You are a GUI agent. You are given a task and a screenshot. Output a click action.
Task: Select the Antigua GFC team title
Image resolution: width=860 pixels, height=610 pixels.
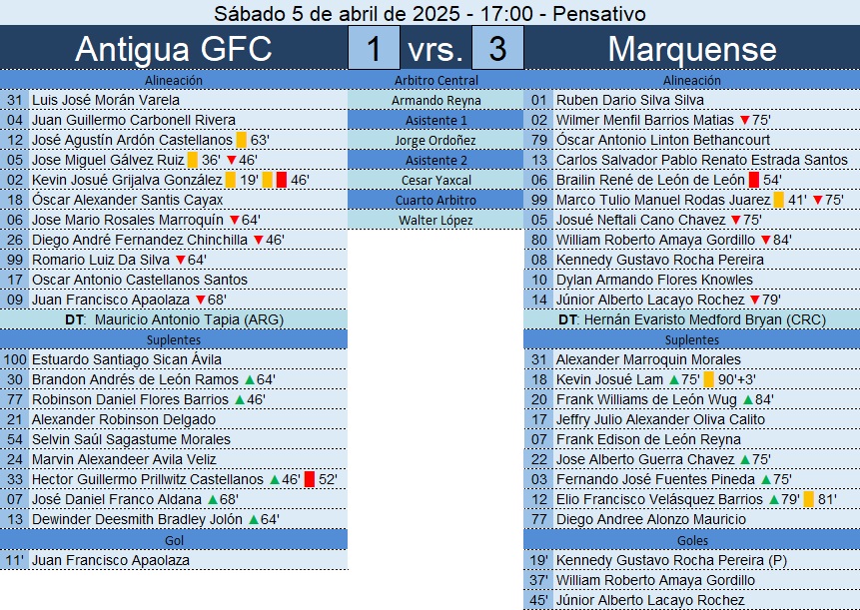[174, 48]
